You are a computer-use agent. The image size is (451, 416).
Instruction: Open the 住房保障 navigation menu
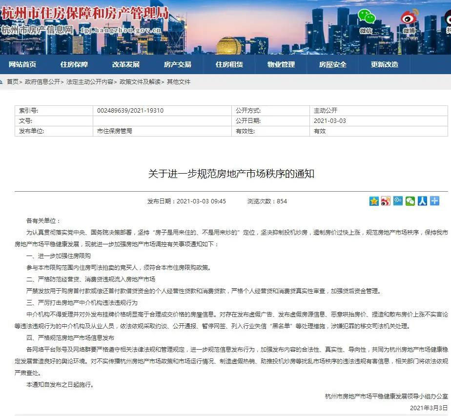(x=74, y=64)
